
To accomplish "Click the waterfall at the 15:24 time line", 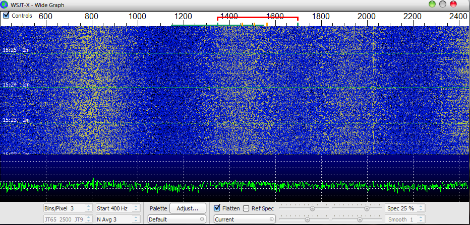I will pyautogui.click(x=235, y=88).
